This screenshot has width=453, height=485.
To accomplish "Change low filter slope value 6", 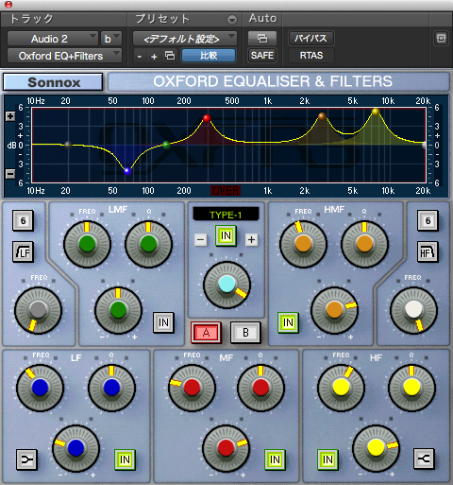I will (x=23, y=220).
